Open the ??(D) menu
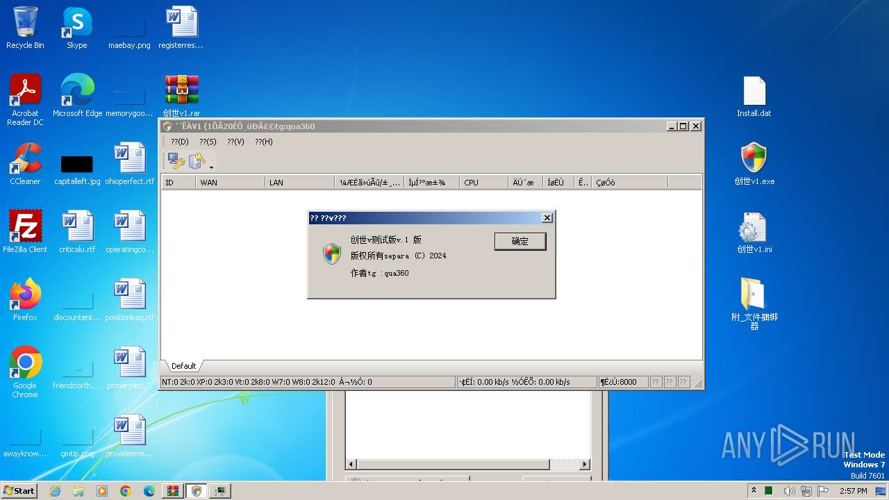This screenshot has width=889, height=500. click(180, 142)
